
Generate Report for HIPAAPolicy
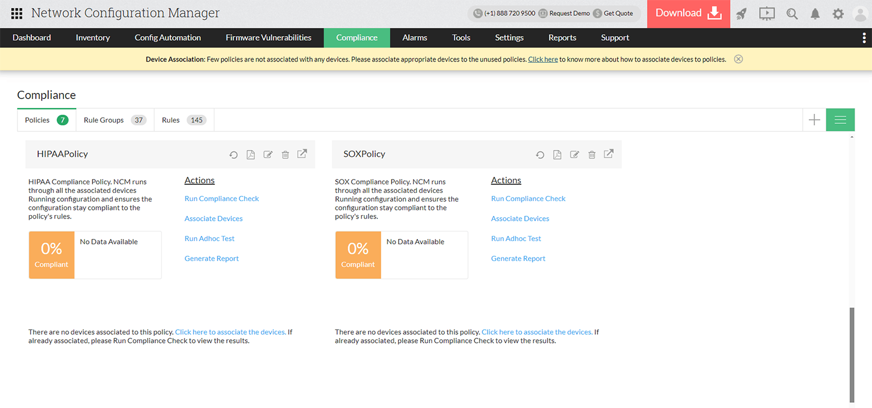pyautogui.click(x=212, y=259)
